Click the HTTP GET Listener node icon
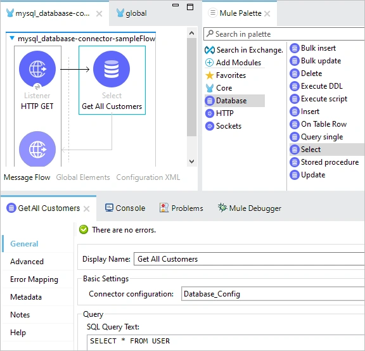This screenshot has width=365, height=351. (37, 69)
